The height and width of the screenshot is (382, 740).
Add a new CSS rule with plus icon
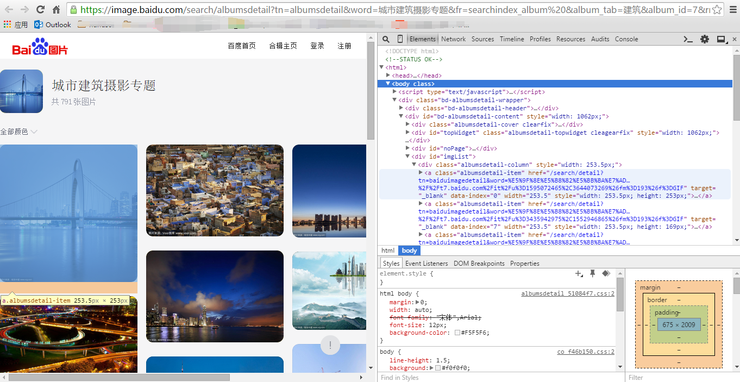point(579,273)
